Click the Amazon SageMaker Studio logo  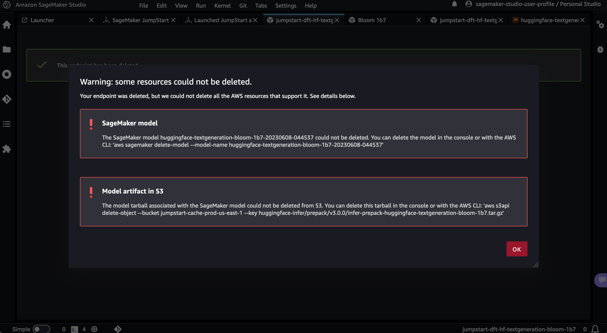(x=7, y=5)
